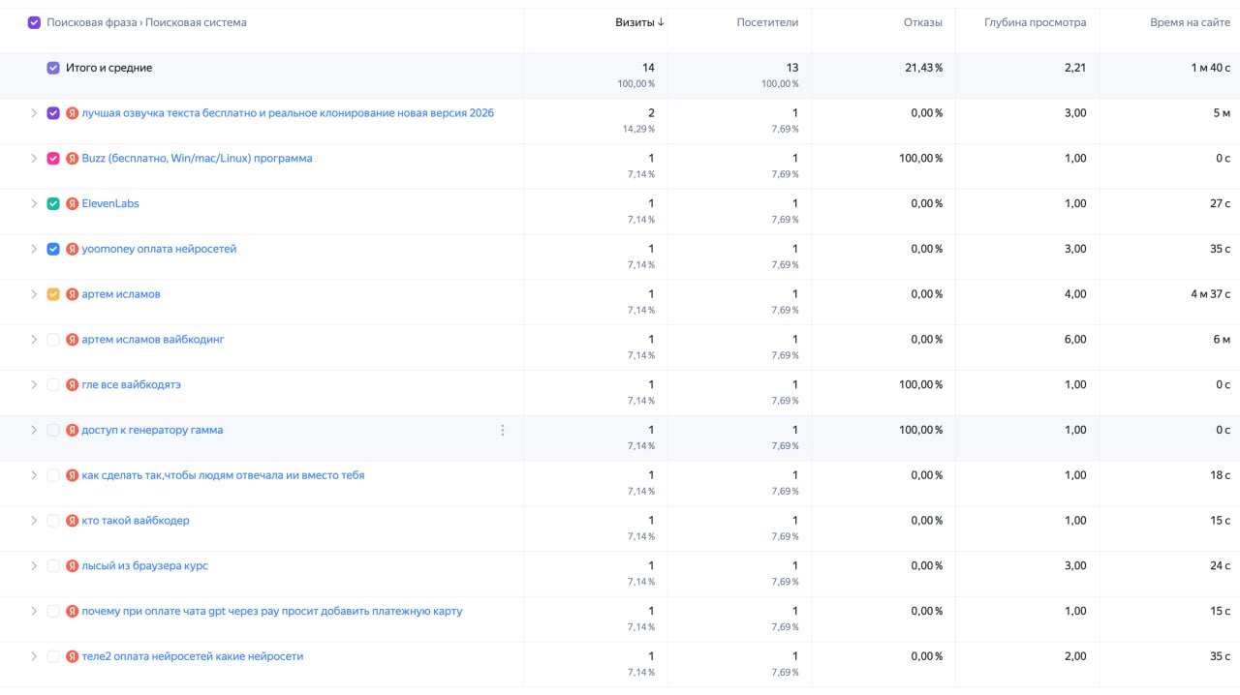This screenshot has width=1240, height=695.
Task: Sort the table by the 'Визиты' column
Action: tap(639, 22)
